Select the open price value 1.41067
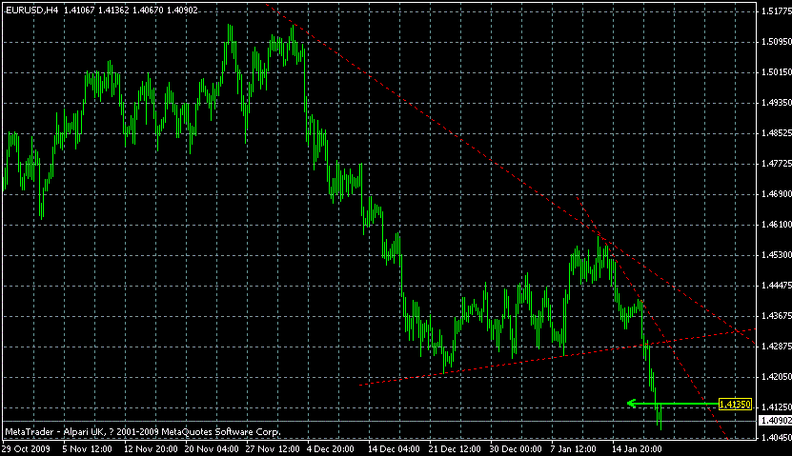The height and width of the screenshot is (456, 792). pyautogui.click(x=79, y=10)
